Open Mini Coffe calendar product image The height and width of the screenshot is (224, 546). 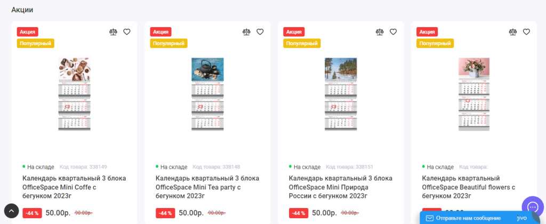pyautogui.click(x=74, y=94)
